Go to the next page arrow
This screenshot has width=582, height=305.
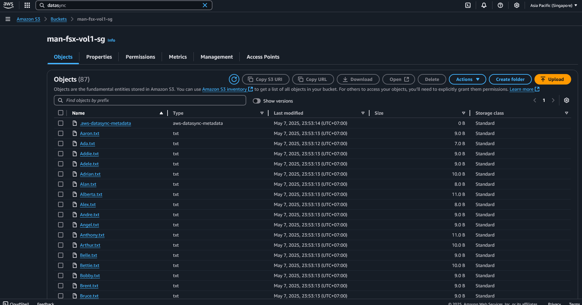click(x=553, y=100)
